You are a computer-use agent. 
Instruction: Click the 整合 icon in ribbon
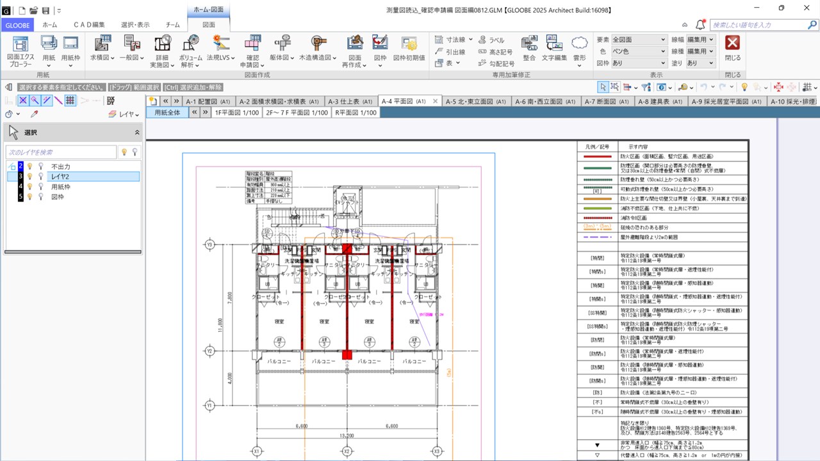click(x=529, y=49)
